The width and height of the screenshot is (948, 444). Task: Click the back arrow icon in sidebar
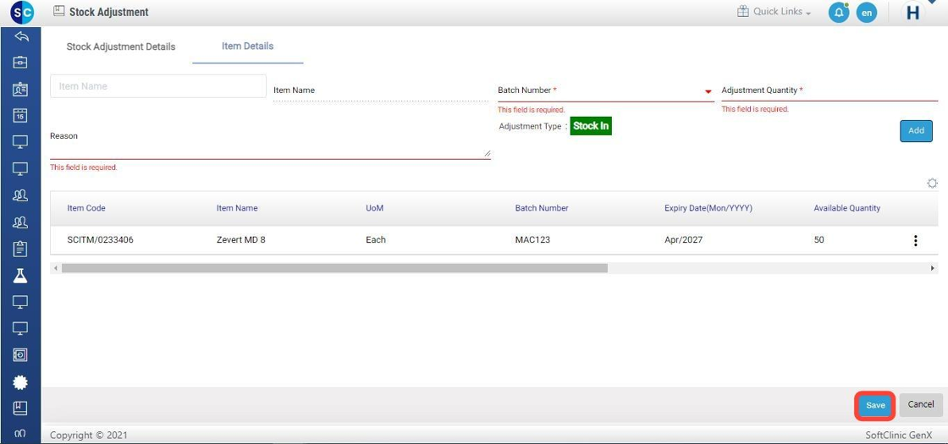click(x=21, y=36)
